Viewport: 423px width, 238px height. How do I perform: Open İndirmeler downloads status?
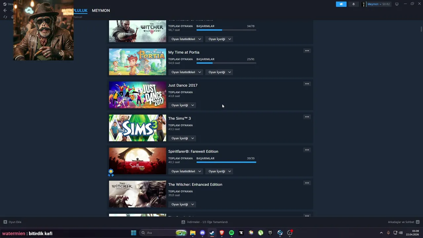pos(205,222)
